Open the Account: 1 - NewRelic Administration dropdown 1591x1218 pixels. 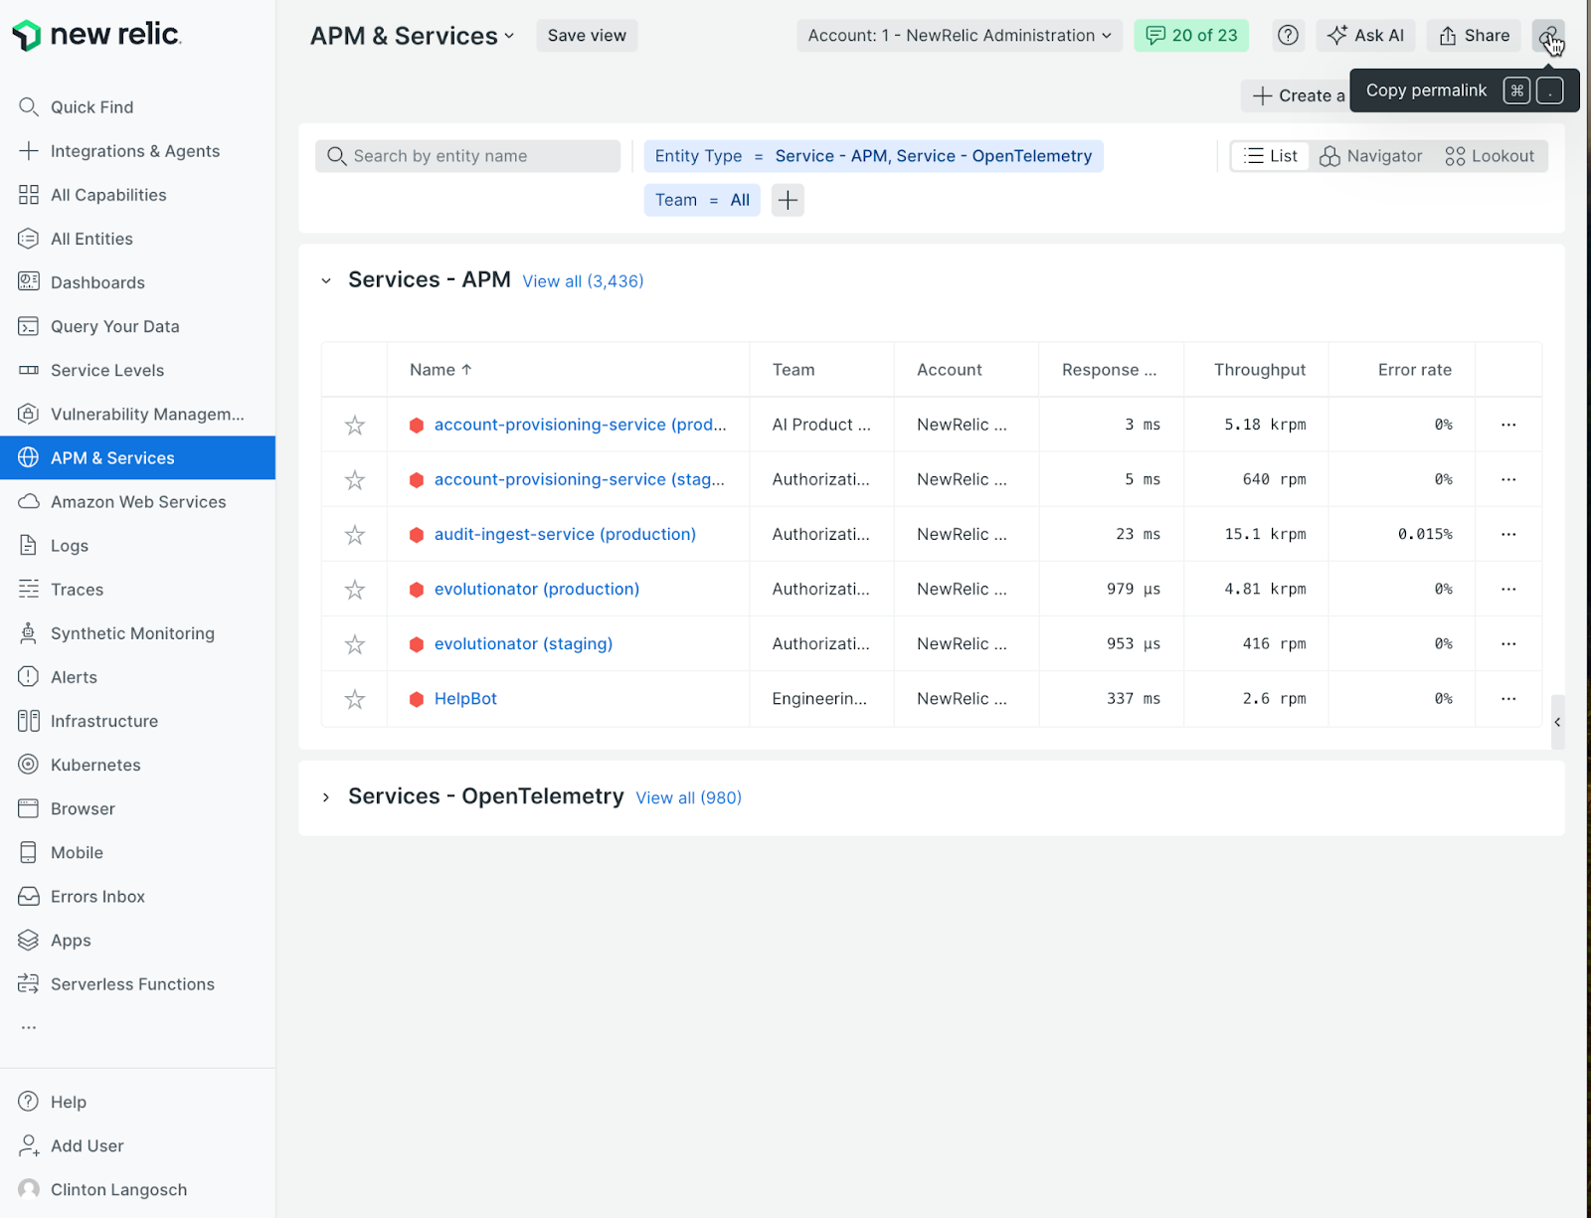point(958,35)
